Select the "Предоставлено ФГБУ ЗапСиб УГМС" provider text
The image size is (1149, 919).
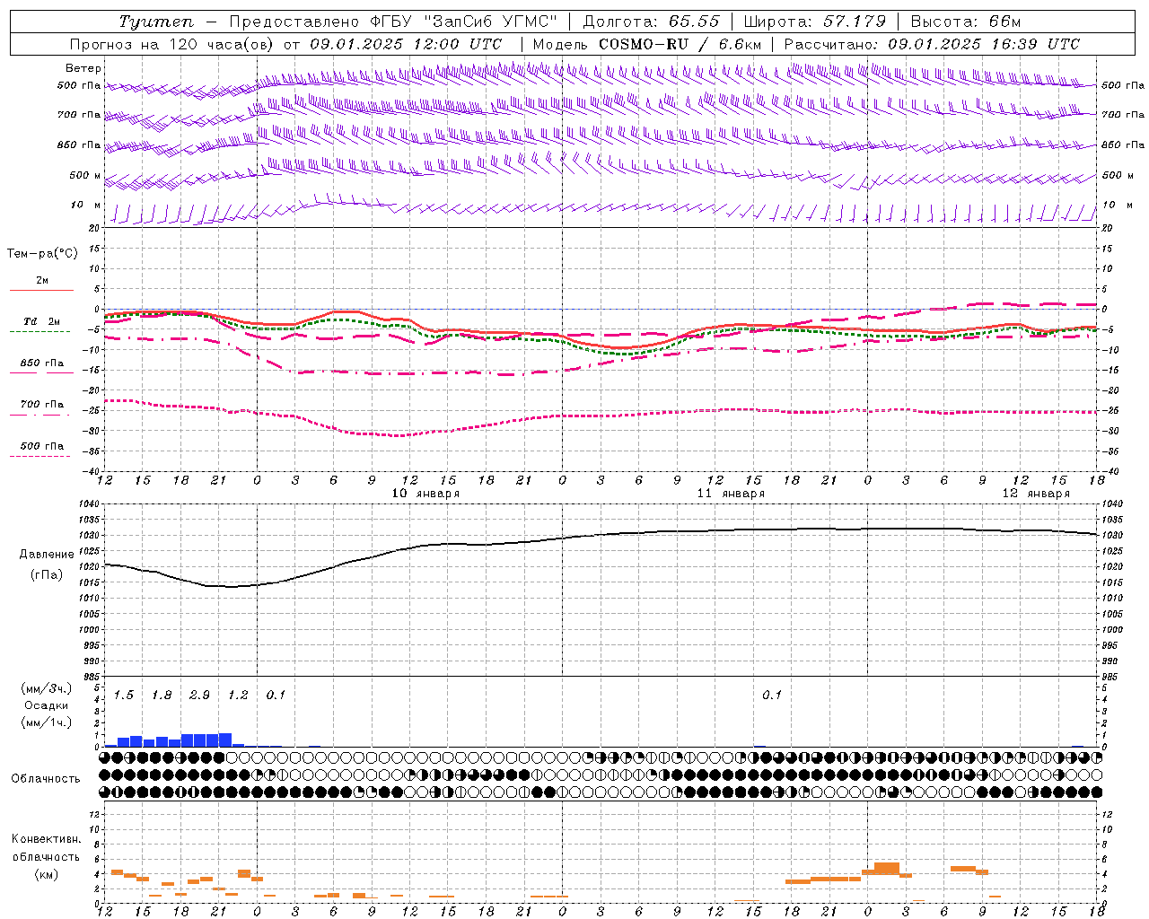click(393, 22)
